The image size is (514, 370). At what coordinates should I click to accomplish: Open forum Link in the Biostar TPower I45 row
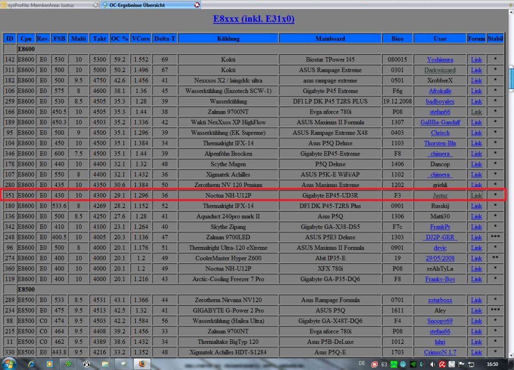tap(476, 60)
